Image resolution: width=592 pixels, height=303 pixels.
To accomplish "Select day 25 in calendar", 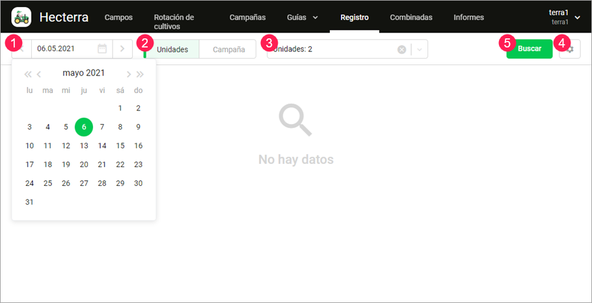I will [x=47, y=183].
